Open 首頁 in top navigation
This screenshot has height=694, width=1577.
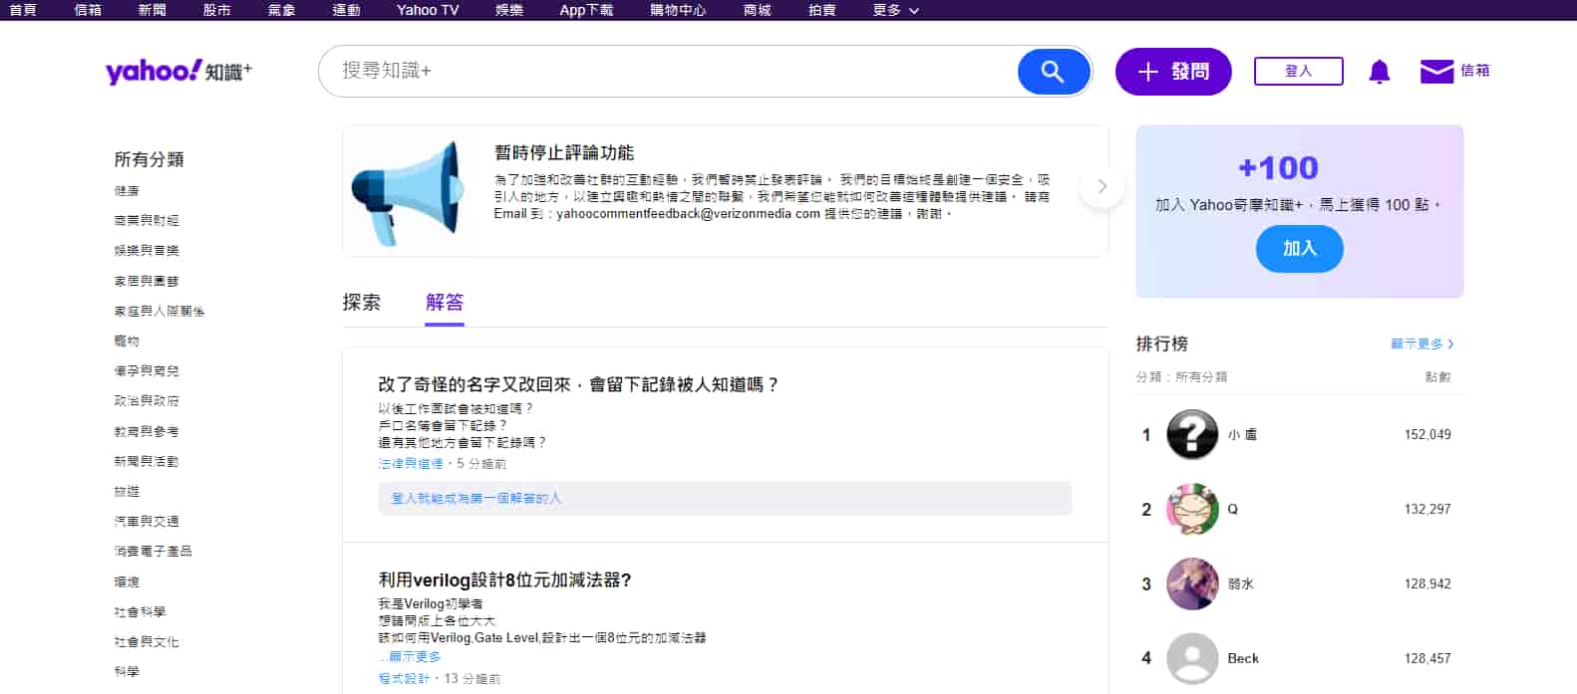[23, 10]
